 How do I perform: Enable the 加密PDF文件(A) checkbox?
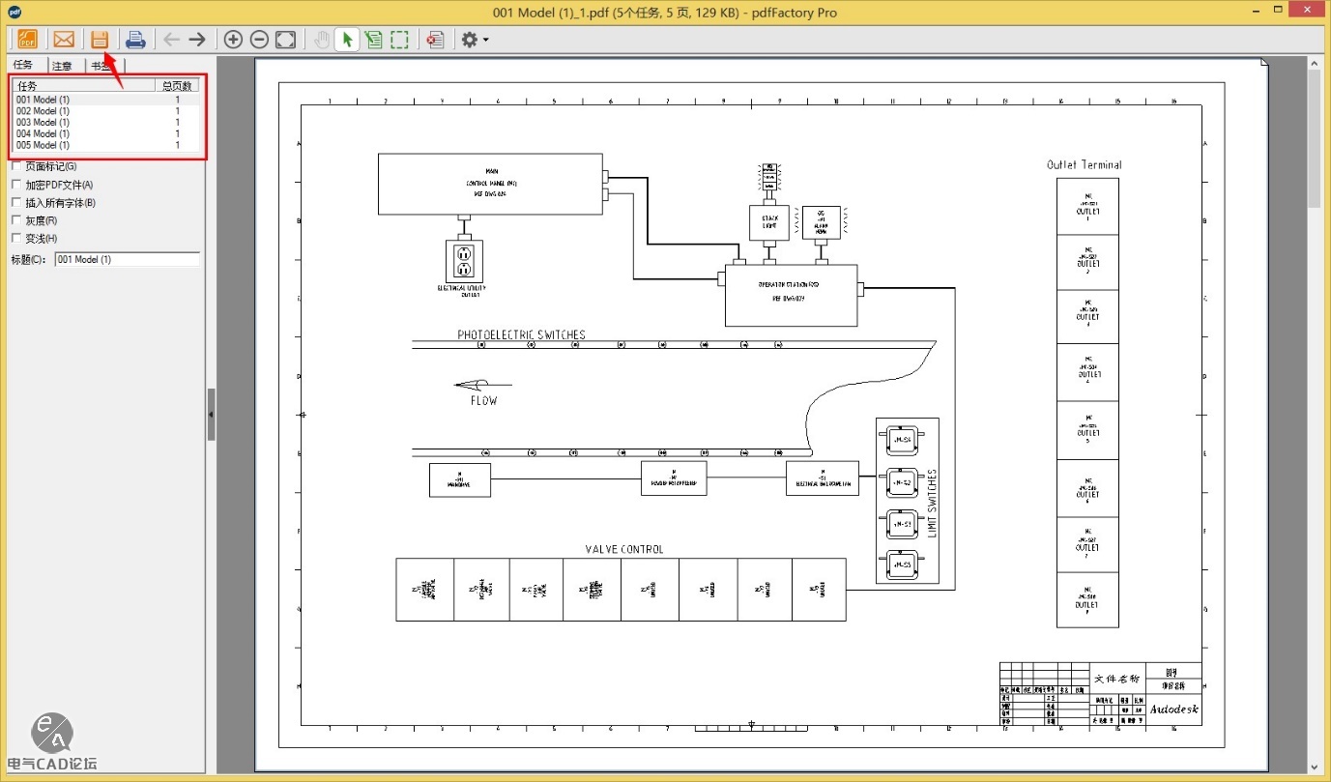coord(15,185)
